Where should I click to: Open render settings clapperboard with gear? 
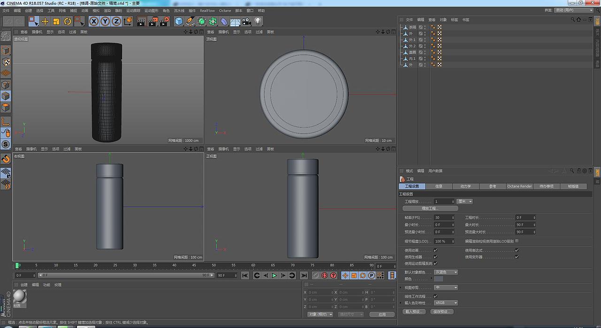point(164,21)
